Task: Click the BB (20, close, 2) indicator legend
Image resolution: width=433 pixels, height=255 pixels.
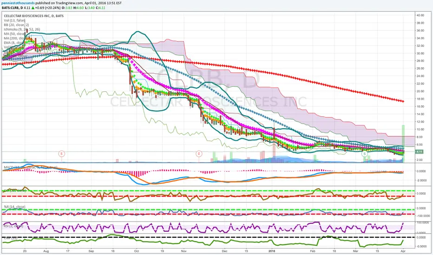Action: click(x=16, y=25)
